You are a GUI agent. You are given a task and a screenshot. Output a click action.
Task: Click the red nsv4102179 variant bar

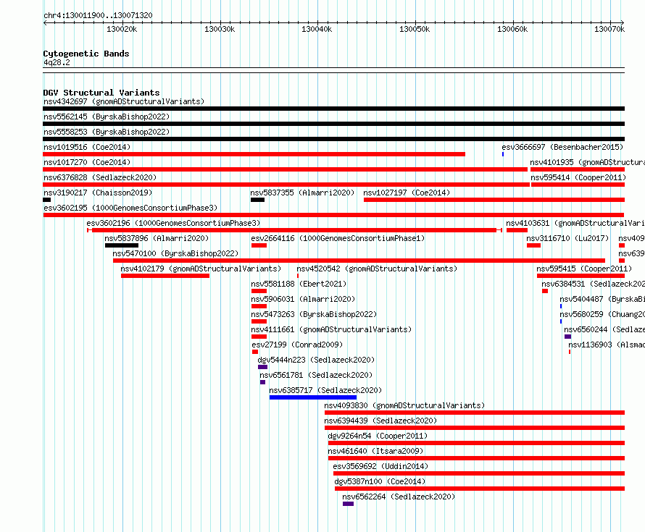[165, 276]
